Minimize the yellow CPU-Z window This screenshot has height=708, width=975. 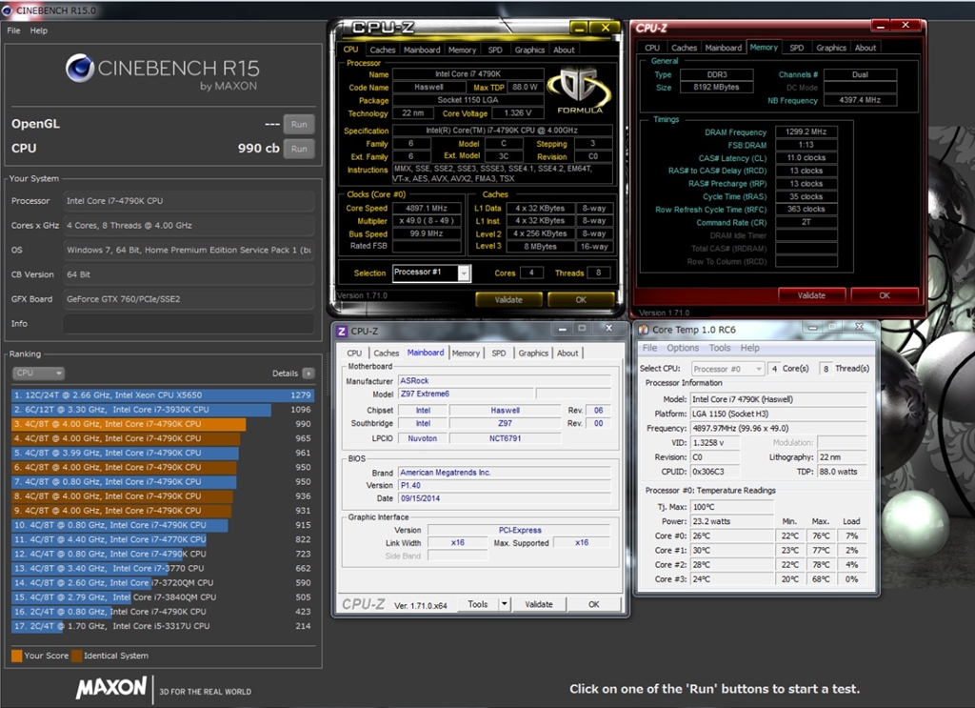578,28
